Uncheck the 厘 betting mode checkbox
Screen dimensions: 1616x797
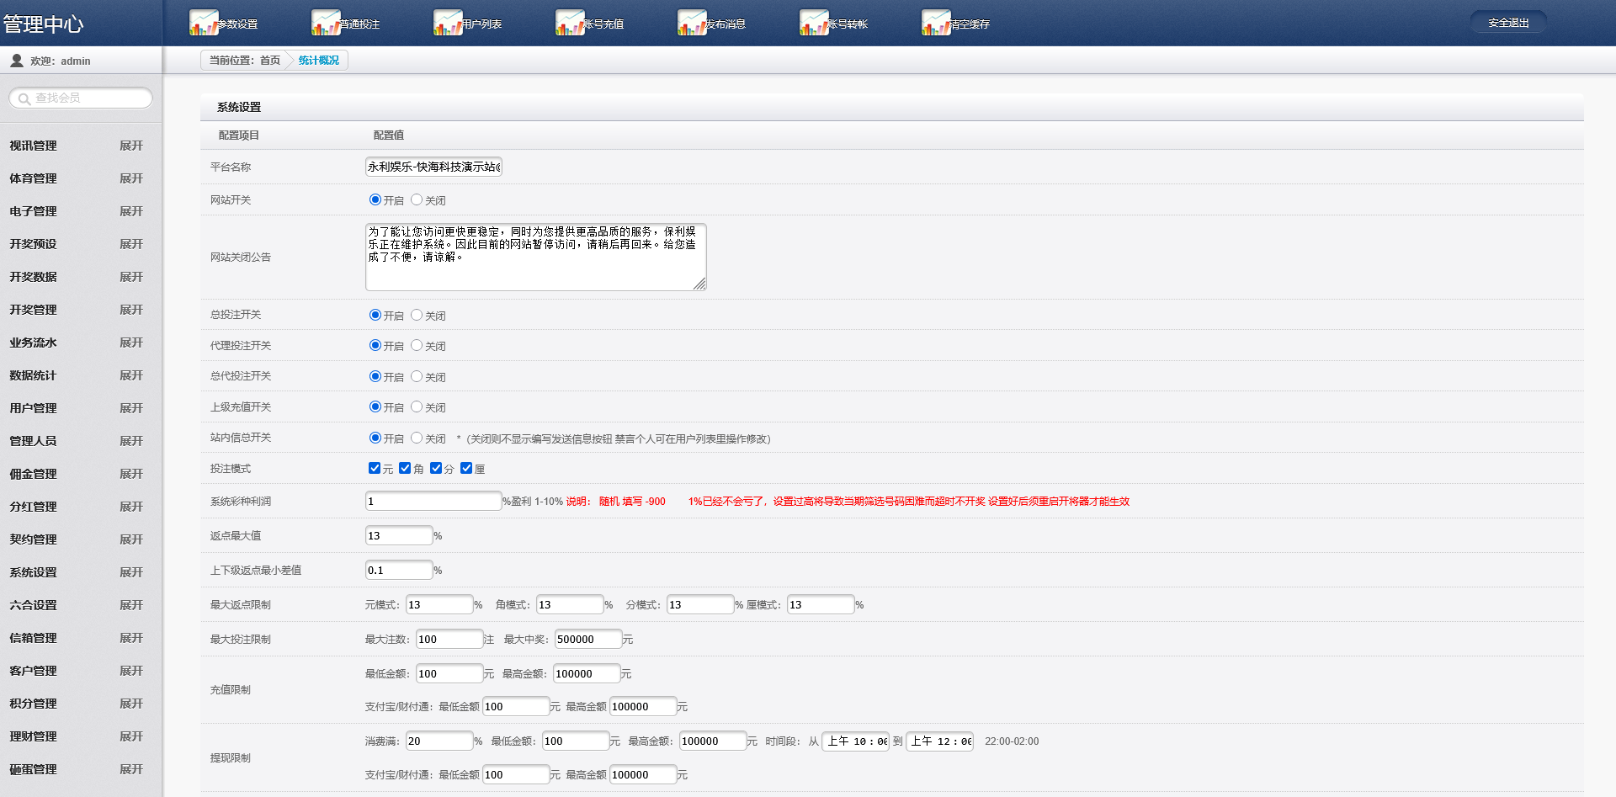[x=466, y=468]
